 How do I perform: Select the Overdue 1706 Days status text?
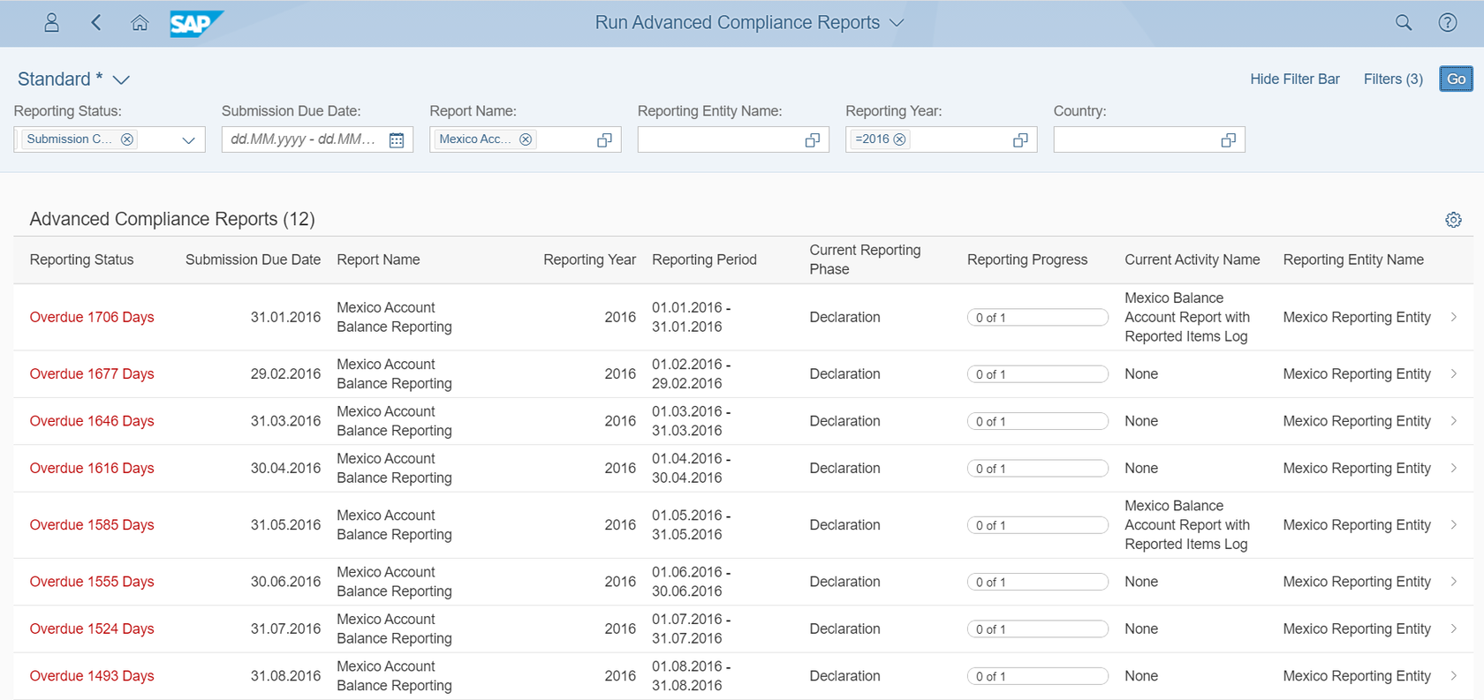point(92,317)
